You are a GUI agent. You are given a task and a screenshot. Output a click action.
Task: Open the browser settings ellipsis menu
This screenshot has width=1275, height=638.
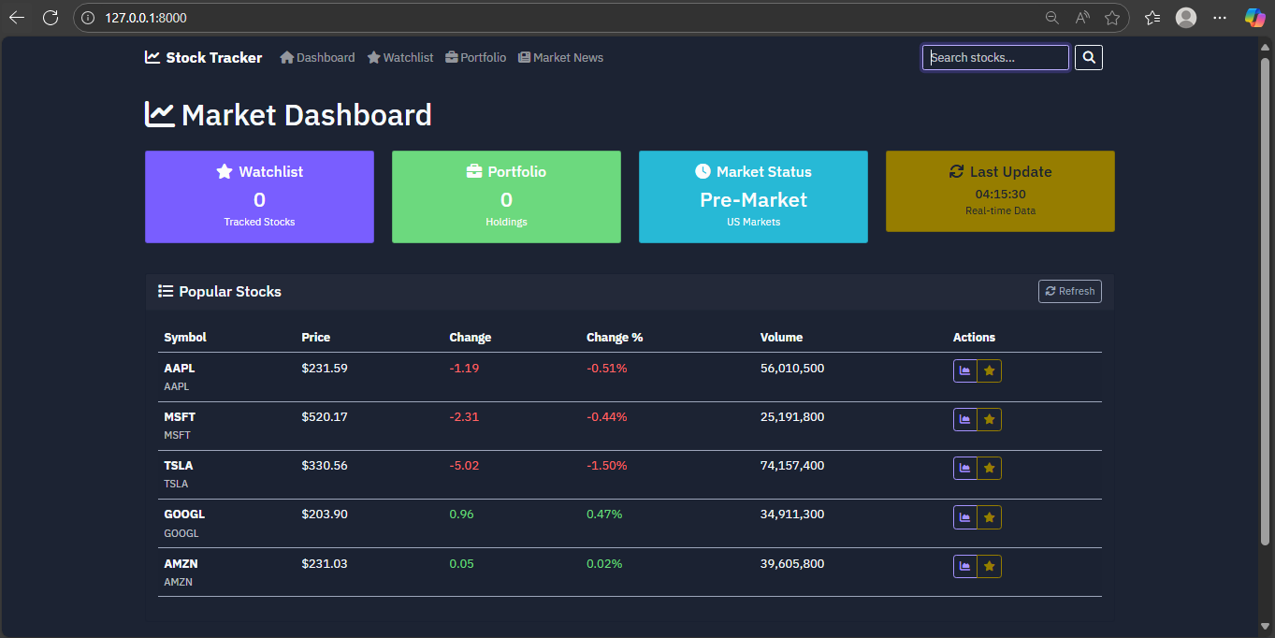[1220, 18]
